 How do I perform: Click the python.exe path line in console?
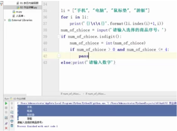coord(97,103)
